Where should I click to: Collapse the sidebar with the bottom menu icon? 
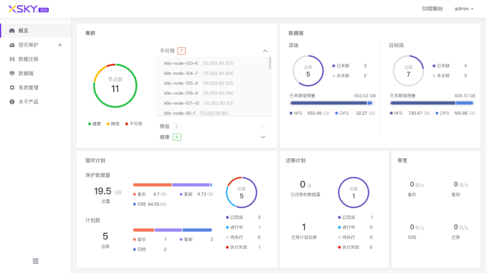(x=36, y=261)
